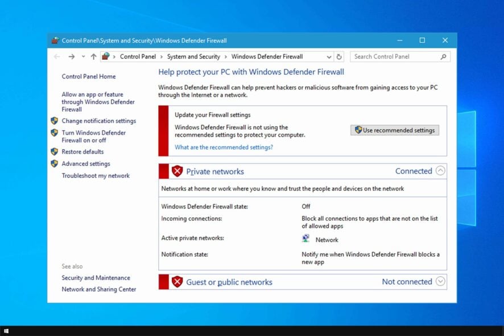Screen dimensions: 504x336
Task: Click the back navigation arrow
Action: coord(57,56)
